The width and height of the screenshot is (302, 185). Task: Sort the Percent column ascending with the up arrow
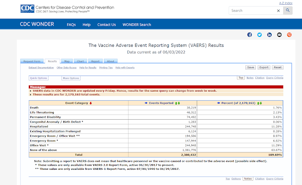click(x=258, y=103)
